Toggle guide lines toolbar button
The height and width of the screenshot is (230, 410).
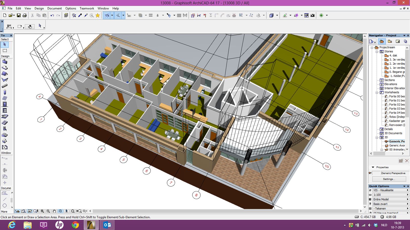[x=107, y=15]
